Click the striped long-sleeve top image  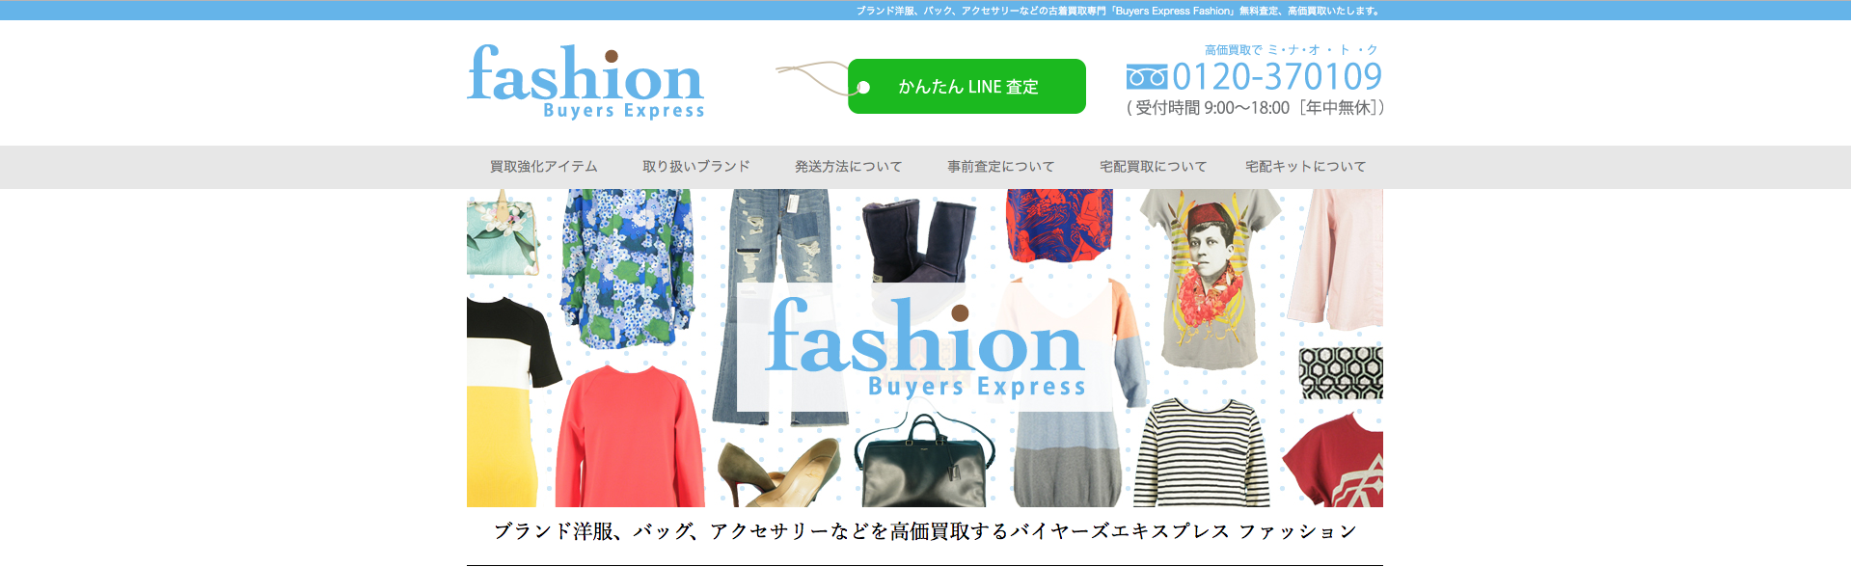1201,452
